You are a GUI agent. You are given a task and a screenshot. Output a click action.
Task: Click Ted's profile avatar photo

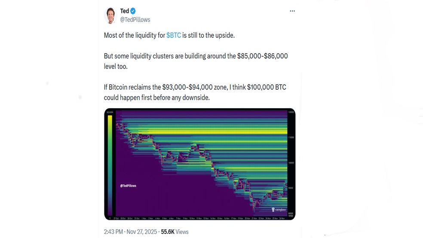click(111, 15)
